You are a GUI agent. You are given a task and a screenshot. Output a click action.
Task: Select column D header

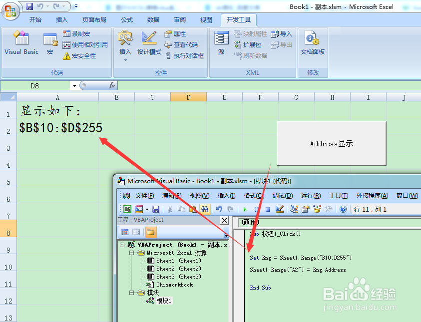(x=188, y=97)
